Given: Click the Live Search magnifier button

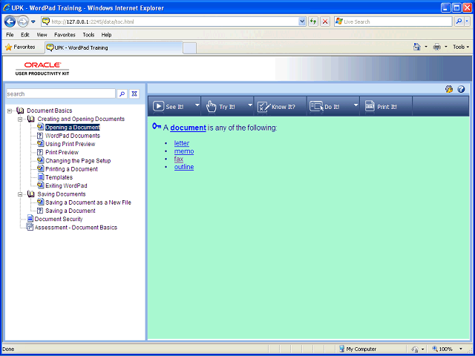Looking at the screenshot, I should click(x=459, y=22).
